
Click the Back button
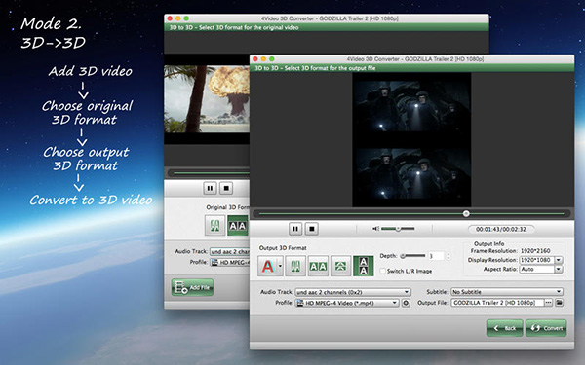(504, 328)
